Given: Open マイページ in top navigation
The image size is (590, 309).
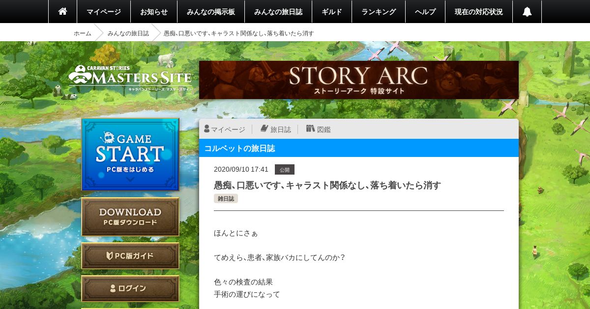Looking at the screenshot, I should (104, 11).
